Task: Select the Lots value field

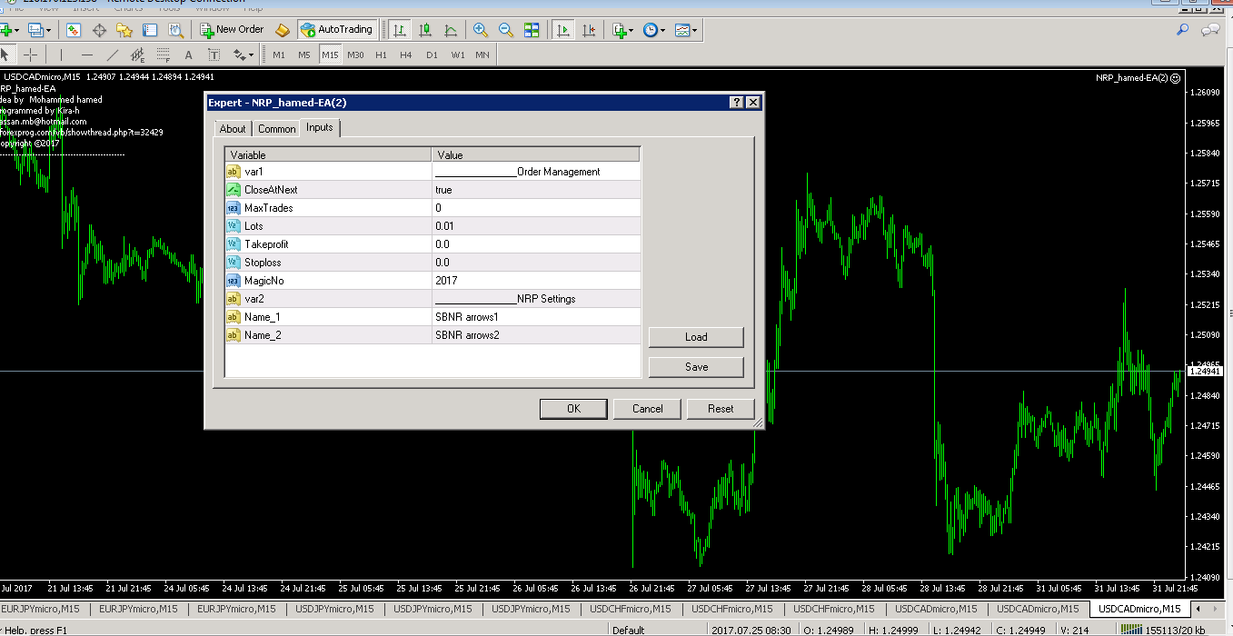Action: (536, 226)
